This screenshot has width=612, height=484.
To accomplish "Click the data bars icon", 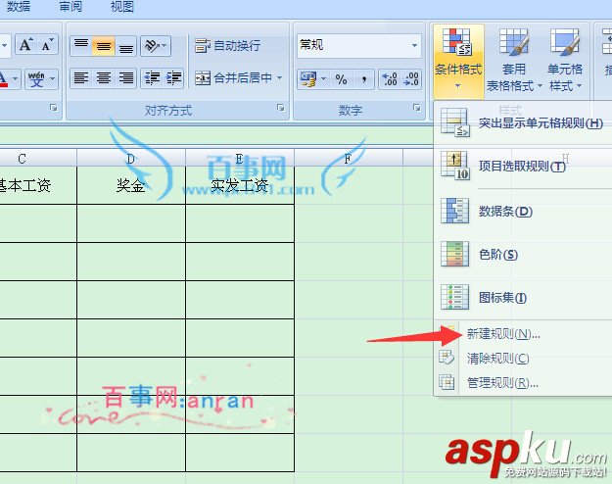I will click(x=454, y=211).
